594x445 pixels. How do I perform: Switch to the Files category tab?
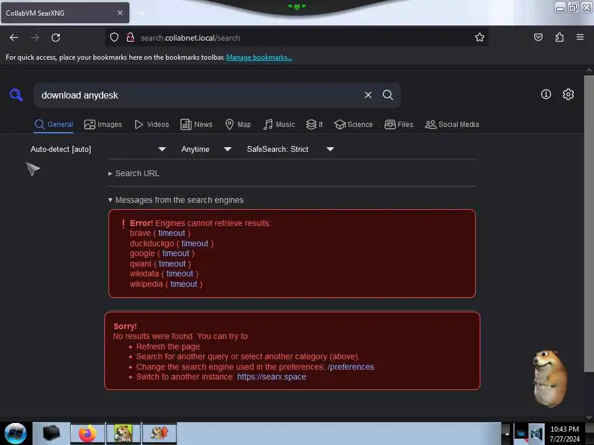coord(399,125)
